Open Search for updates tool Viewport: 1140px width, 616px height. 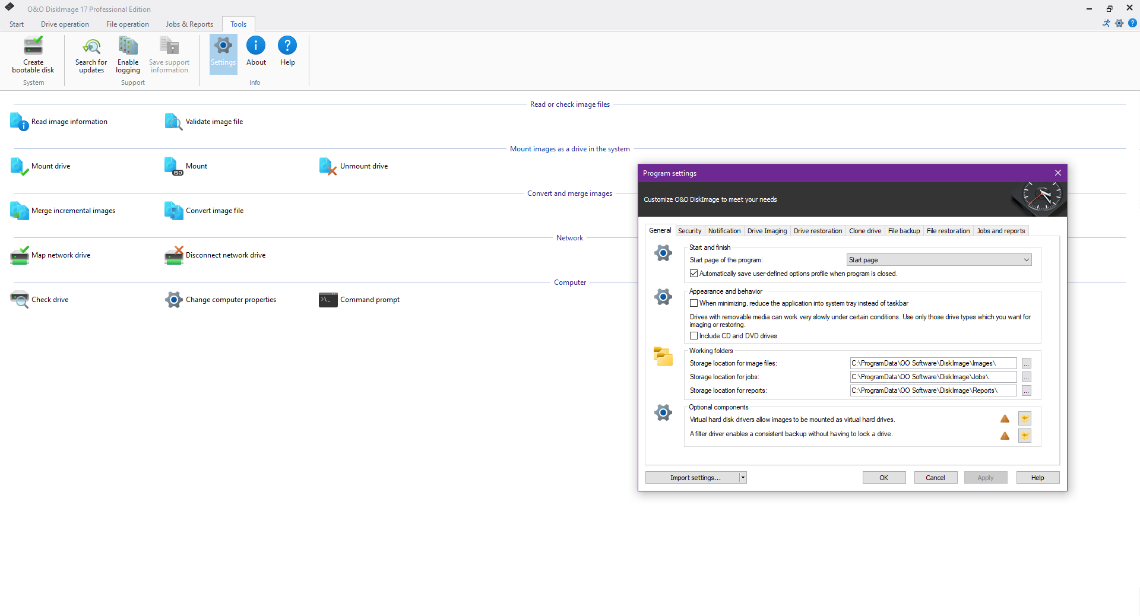91,55
